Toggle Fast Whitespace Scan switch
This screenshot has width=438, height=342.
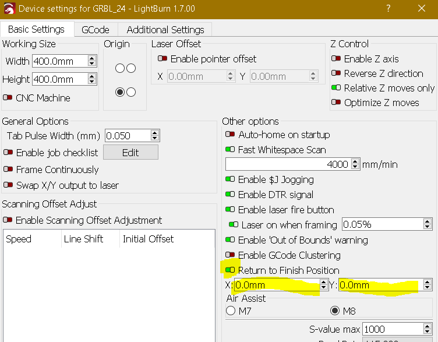230,150
